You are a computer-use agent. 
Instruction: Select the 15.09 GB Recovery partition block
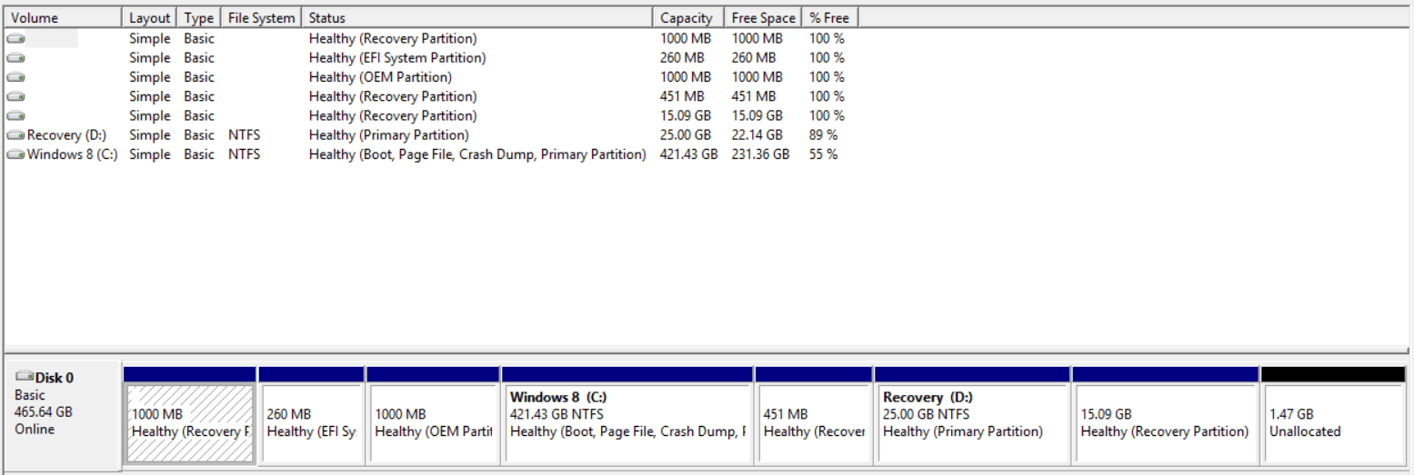1166,415
